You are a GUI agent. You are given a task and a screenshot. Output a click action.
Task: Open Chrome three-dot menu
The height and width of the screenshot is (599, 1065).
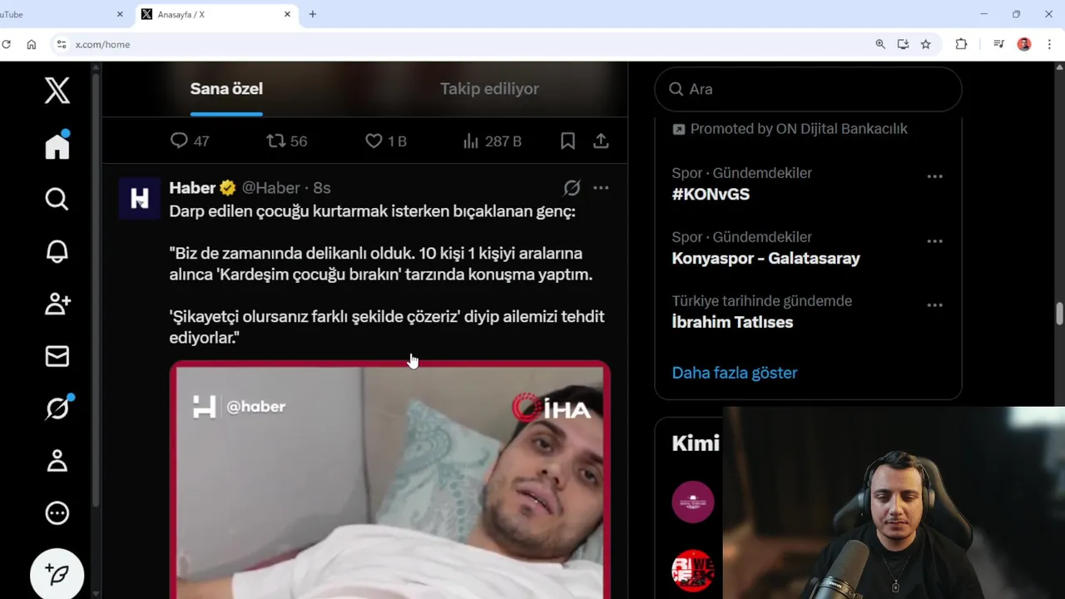pos(1049,44)
